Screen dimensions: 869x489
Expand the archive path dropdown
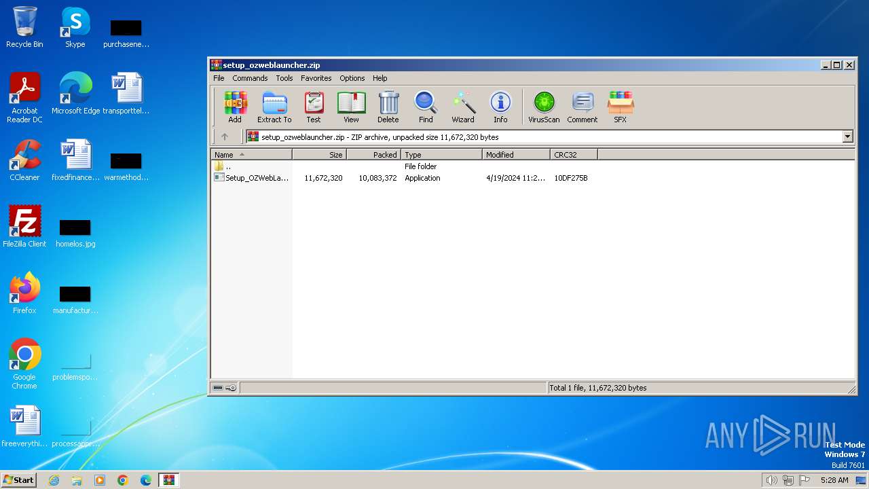pos(847,137)
